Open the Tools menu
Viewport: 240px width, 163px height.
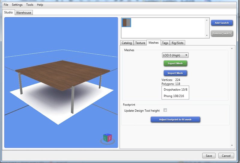pos(30,5)
